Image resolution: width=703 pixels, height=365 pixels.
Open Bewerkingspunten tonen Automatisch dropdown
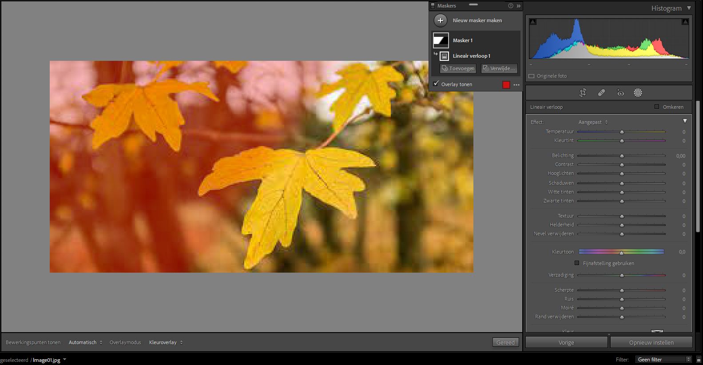(x=85, y=342)
